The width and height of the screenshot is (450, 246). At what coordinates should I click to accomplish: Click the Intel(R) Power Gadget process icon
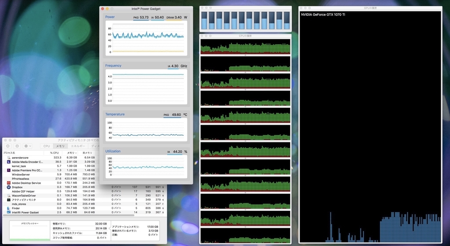pyautogui.click(x=9, y=212)
